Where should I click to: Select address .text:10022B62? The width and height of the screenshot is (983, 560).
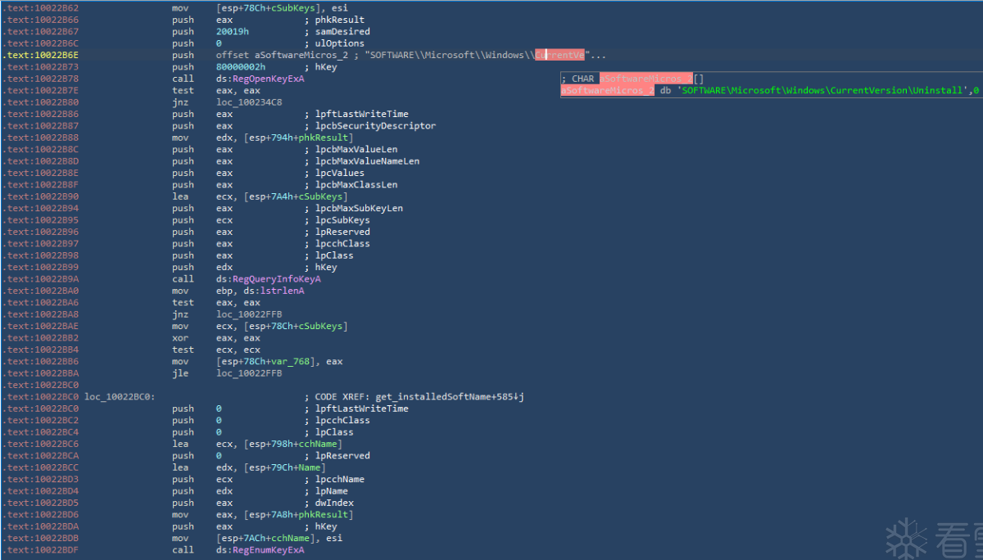pyautogui.click(x=43, y=8)
